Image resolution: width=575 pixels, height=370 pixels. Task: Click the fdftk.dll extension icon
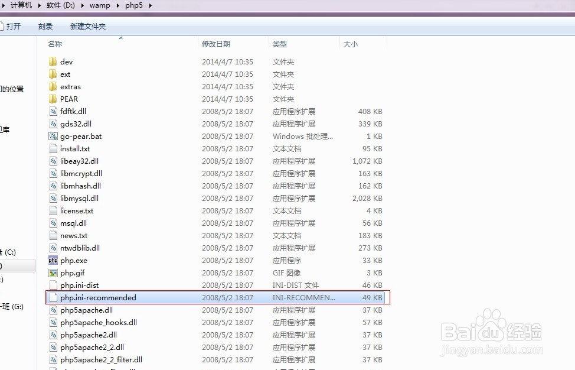53,111
